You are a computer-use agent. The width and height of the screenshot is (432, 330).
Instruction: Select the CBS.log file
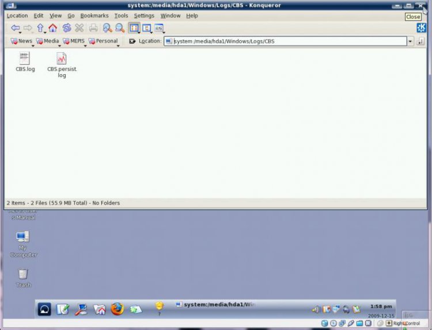tap(25, 62)
